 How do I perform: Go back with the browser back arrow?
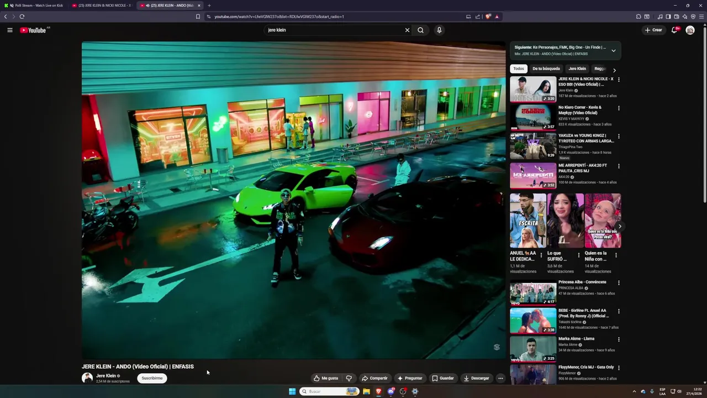pos(6,17)
